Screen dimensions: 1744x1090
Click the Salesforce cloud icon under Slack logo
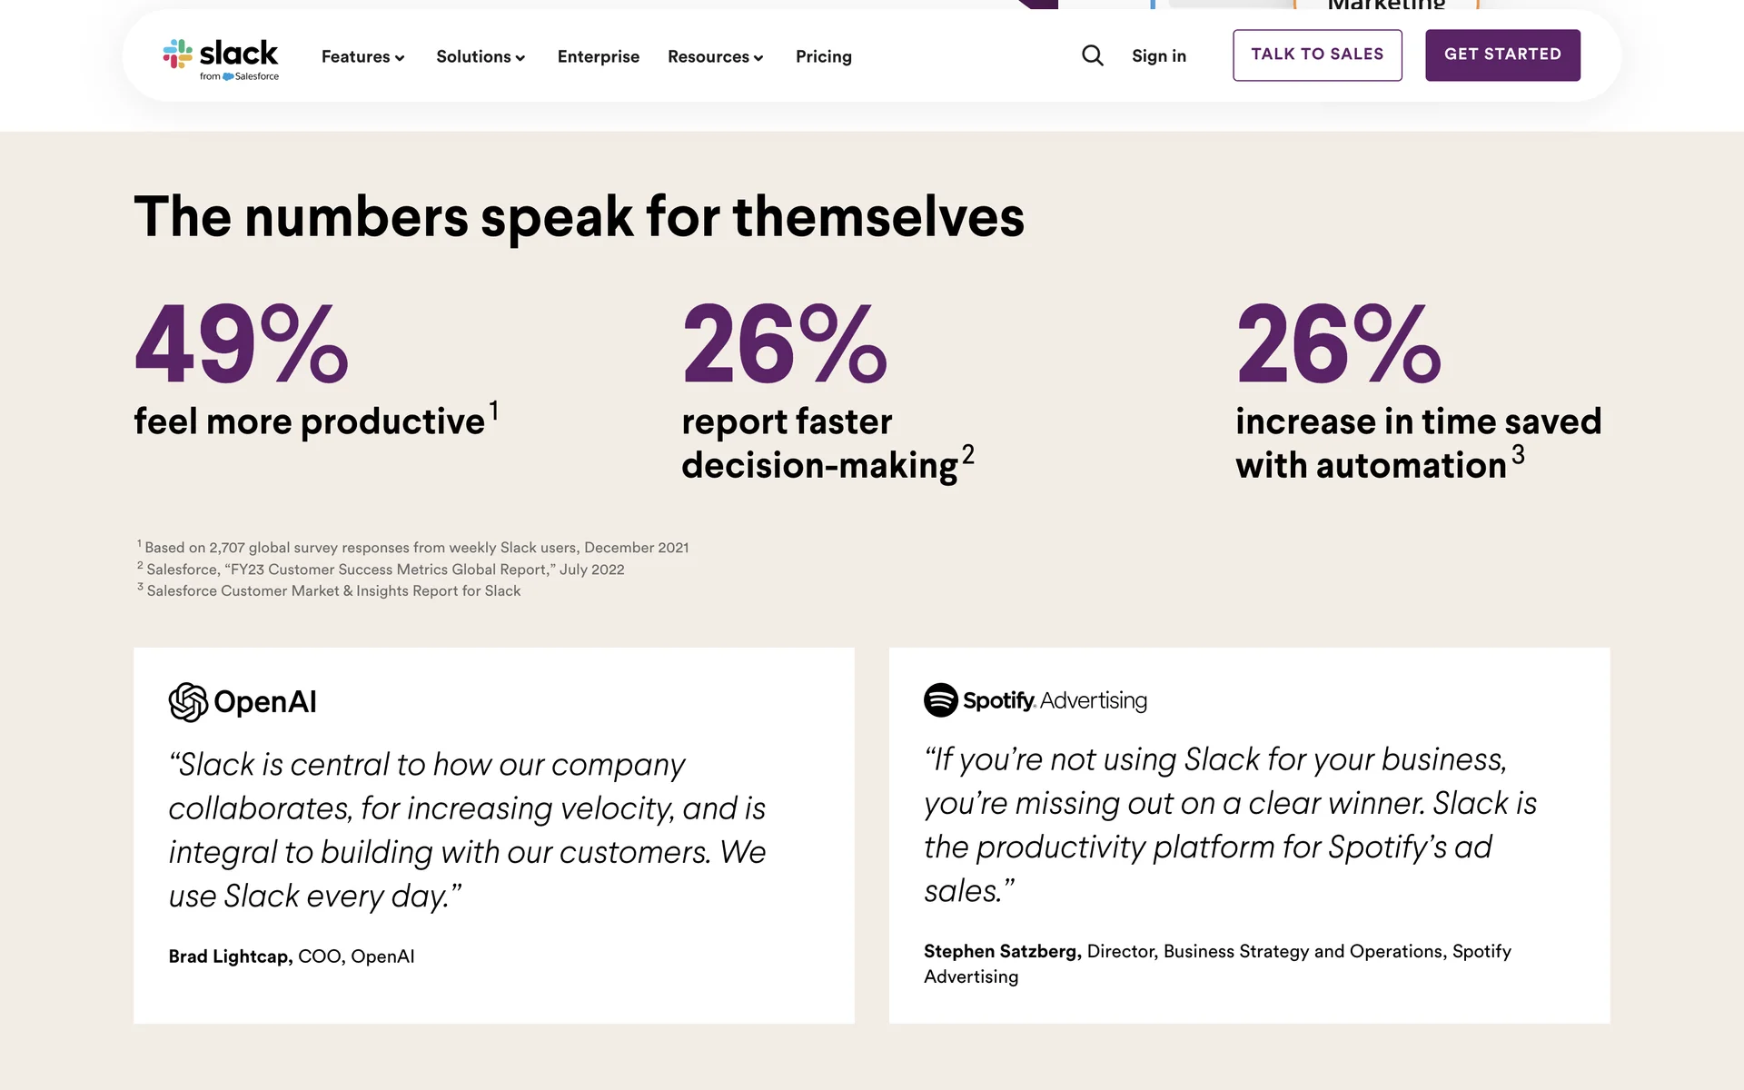[228, 77]
